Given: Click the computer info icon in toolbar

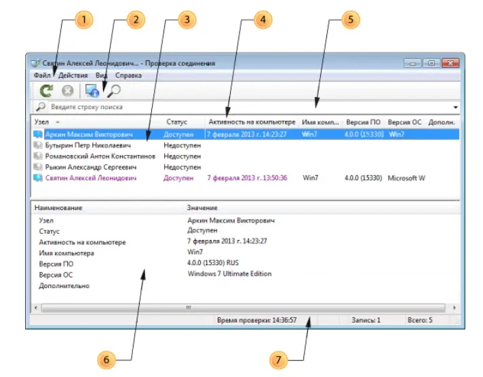Looking at the screenshot, I should pos(92,90).
